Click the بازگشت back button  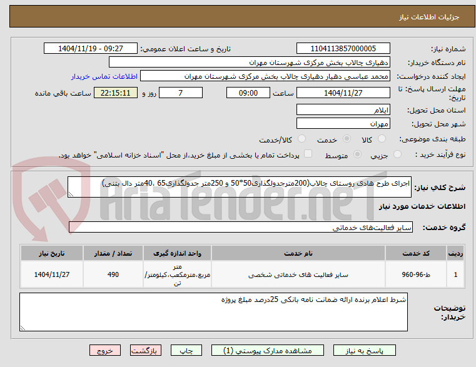click(145, 350)
